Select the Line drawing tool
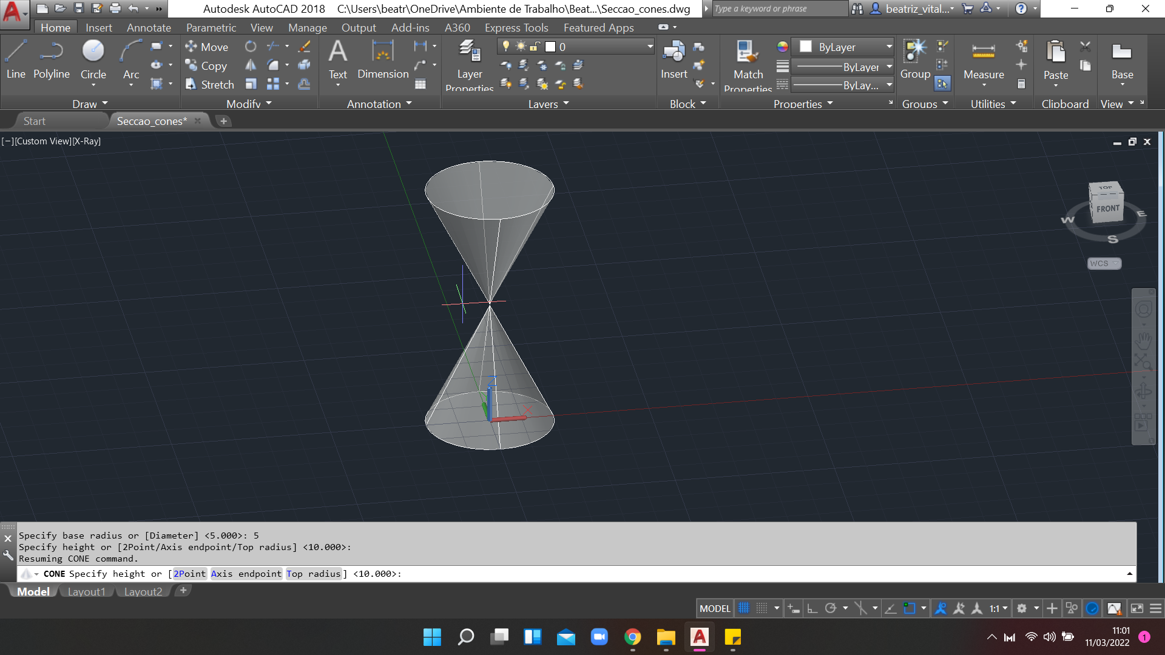 (x=16, y=59)
